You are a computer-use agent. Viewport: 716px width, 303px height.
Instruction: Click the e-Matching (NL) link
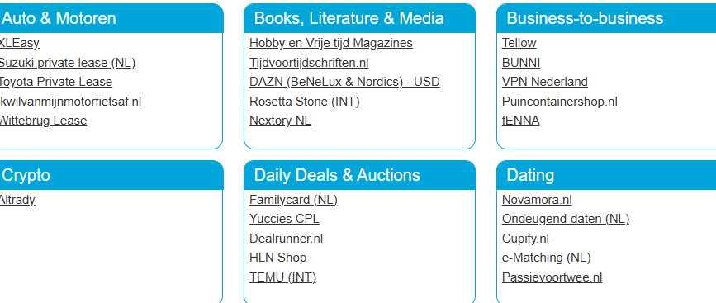point(547,258)
